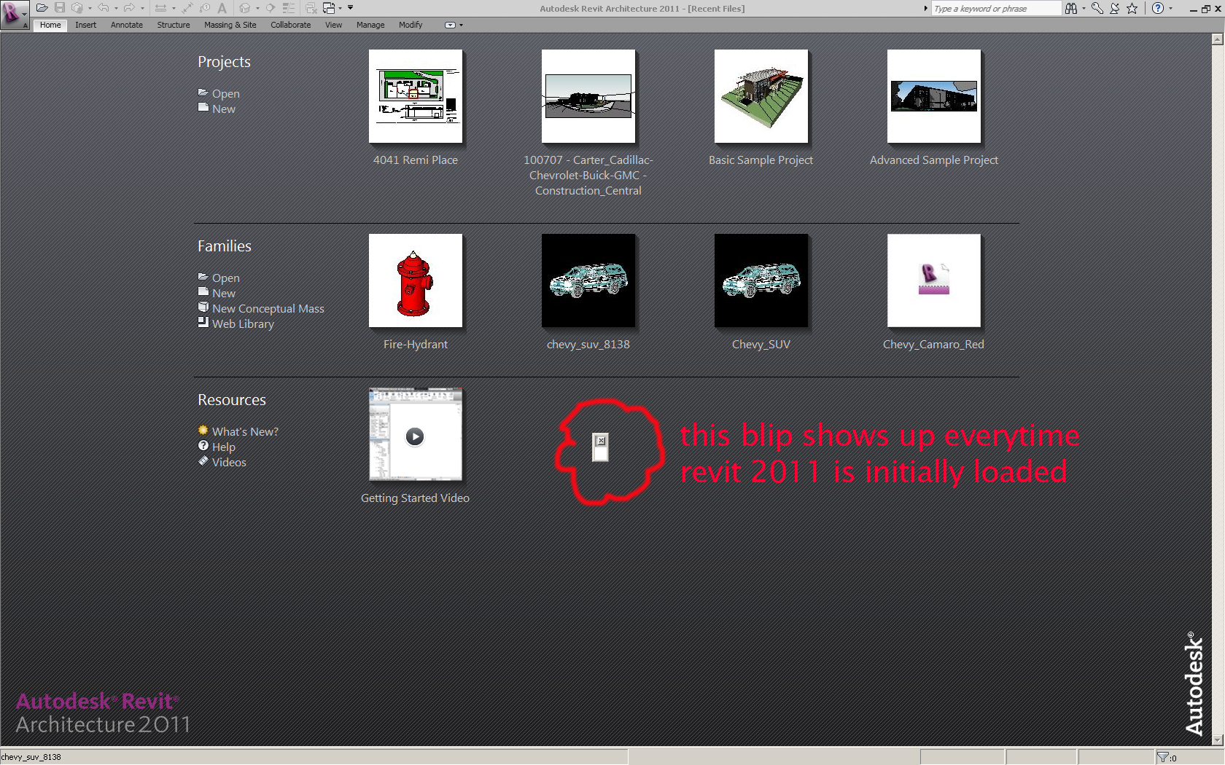
Task: Expand the Help dropdown arrow
Action: 1170,8
